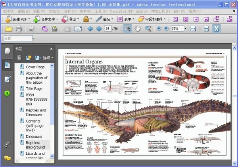Open the Reptiles and Dinosaurs bookmark

point(36,113)
